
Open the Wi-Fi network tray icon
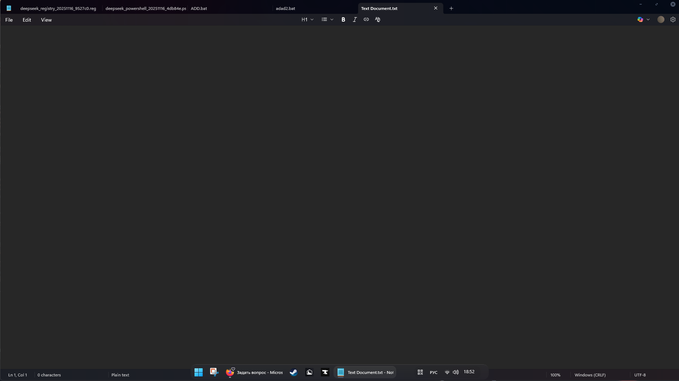(447, 372)
